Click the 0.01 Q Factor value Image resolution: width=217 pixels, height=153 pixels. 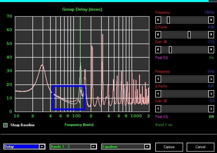pos(211,86)
